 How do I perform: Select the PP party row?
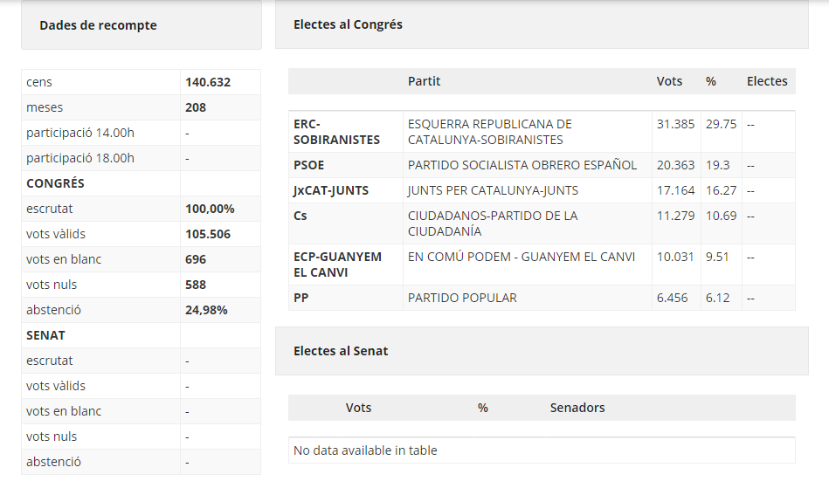click(542, 298)
